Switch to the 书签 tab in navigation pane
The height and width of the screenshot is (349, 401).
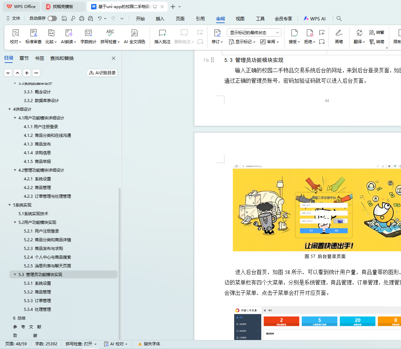coord(40,58)
